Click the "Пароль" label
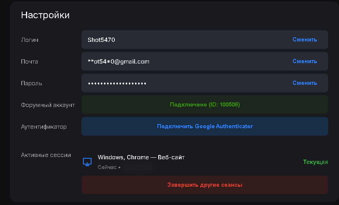The width and height of the screenshot is (339, 205). 31,83
